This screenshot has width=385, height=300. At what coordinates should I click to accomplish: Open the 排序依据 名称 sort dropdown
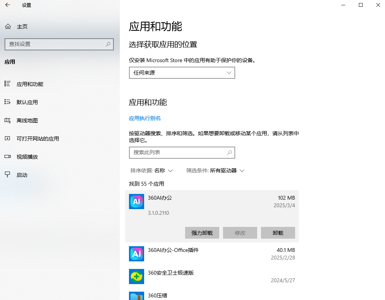pyautogui.click(x=151, y=170)
